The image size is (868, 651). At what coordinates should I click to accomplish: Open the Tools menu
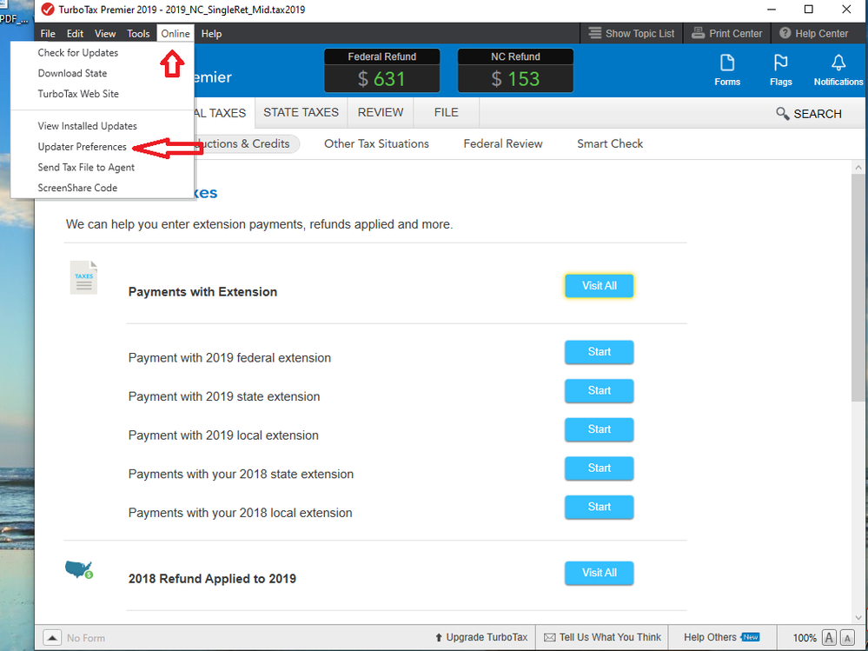click(138, 34)
